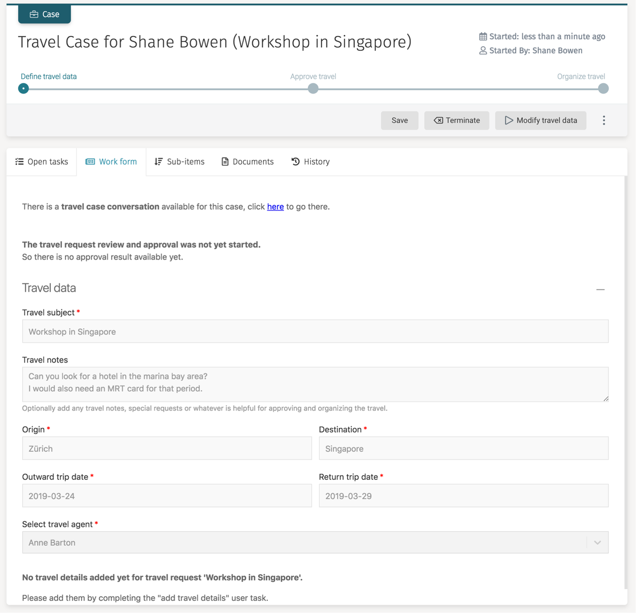Follow the 'here' conversation link
The height and width of the screenshot is (614, 638).
coord(275,207)
